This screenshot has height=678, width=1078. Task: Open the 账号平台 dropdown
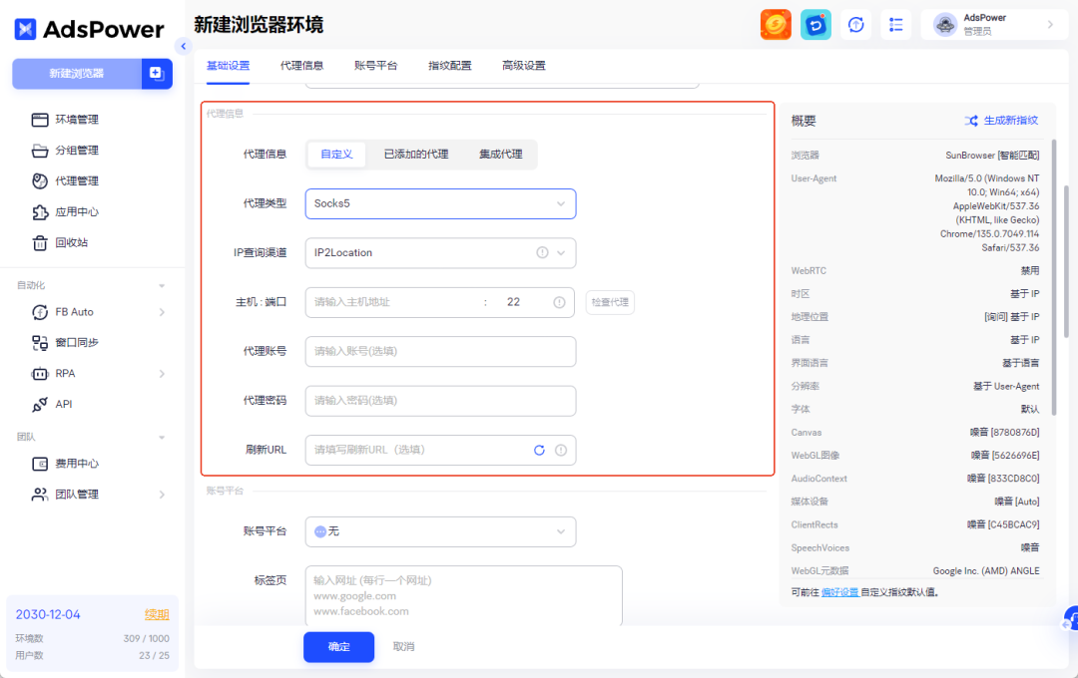tap(440, 531)
